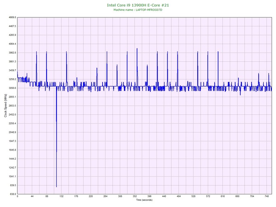
Task: Click y-axis value 3258.2
Action: tap(12, 79)
